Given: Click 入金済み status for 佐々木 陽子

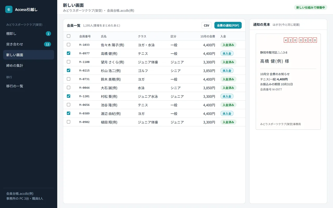Looking at the screenshot, I should pyautogui.click(x=228, y=45).
